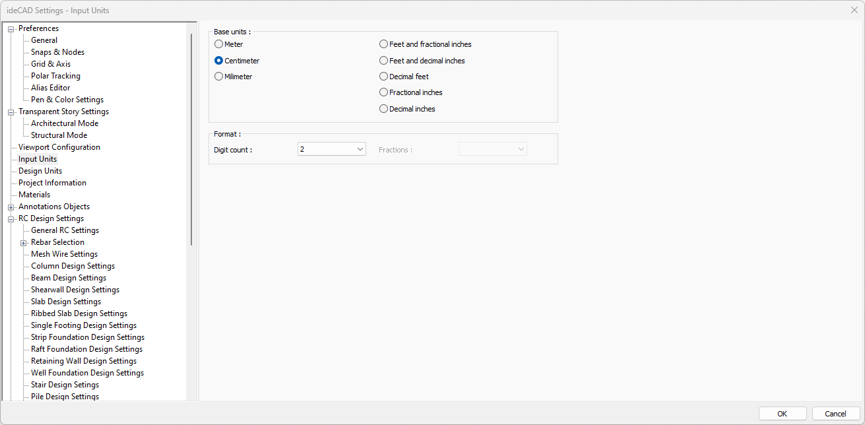
Task: Click the OK button
Action: click(782, 414)
